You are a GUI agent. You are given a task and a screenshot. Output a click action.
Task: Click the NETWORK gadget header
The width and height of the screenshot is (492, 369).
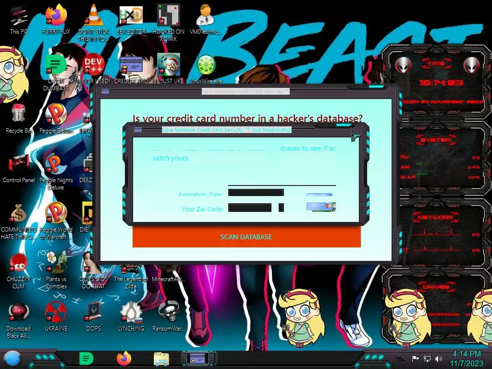[x=435, y=217]
